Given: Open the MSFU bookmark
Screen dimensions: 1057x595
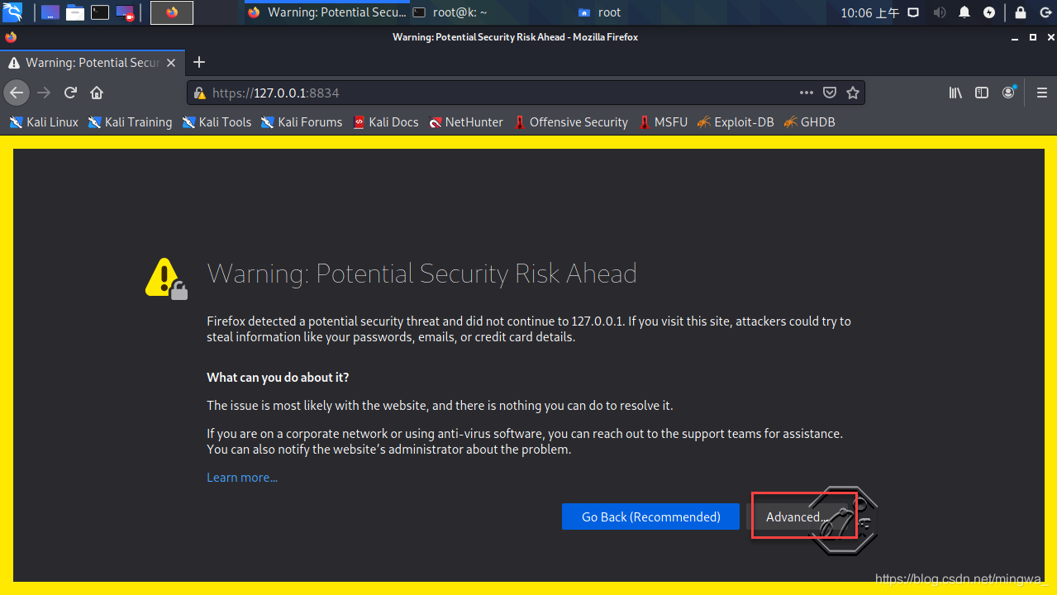Looking at the screenshot, I should pyautogui.click(x=663, y=122).
